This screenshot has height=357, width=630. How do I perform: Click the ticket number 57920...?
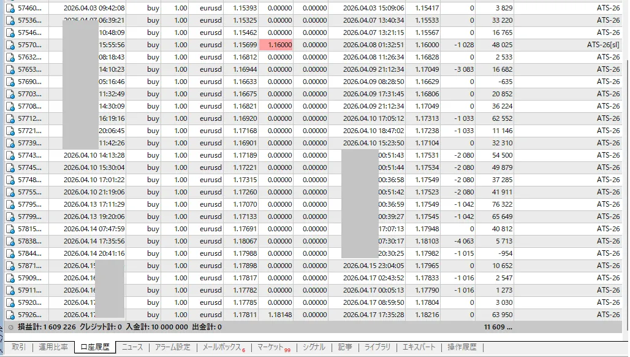click(30, 302)
